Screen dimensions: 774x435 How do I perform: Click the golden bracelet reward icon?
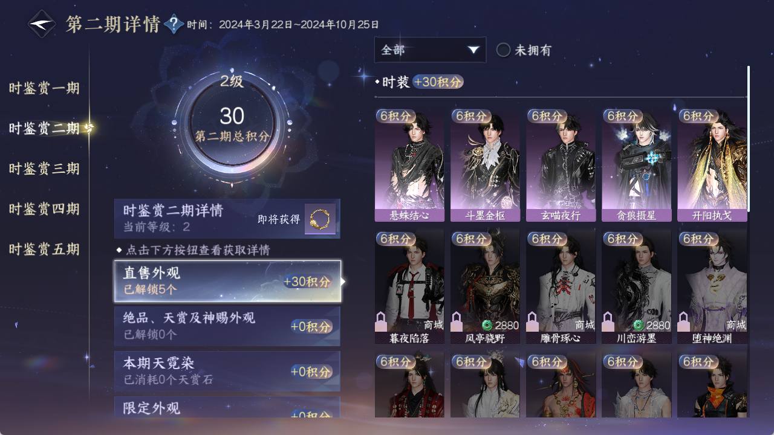click(320, 218)
